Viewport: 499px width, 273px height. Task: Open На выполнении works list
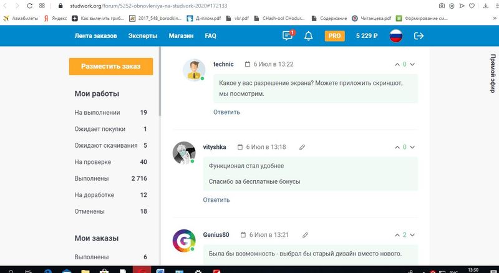[x=97, y=113]
